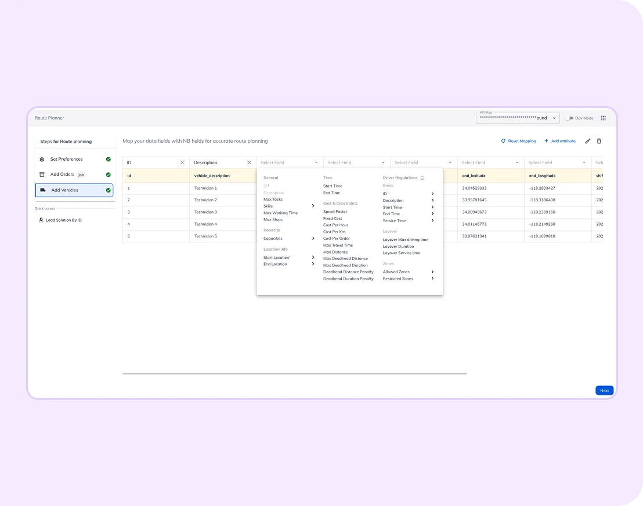The height and width of the screenshot is (506, 643).
Task: Click the vehicle_description header cell
Action: click(x=223, y=175)
